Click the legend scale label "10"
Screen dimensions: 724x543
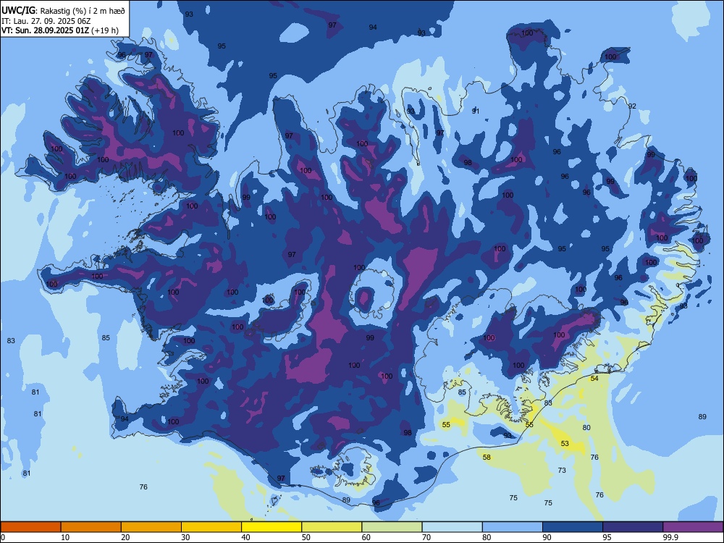(65, 537)
